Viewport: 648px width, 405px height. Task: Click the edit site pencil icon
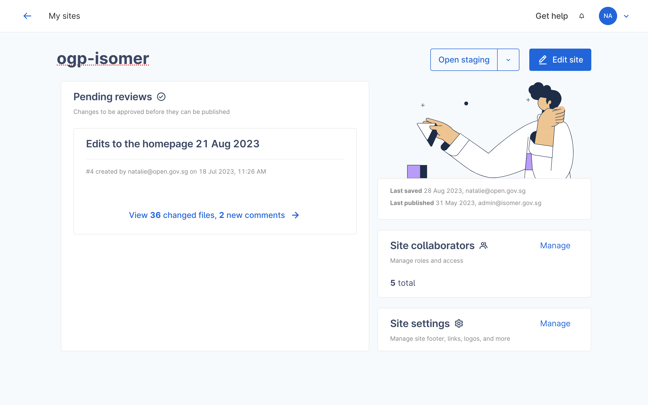(542, 60)
